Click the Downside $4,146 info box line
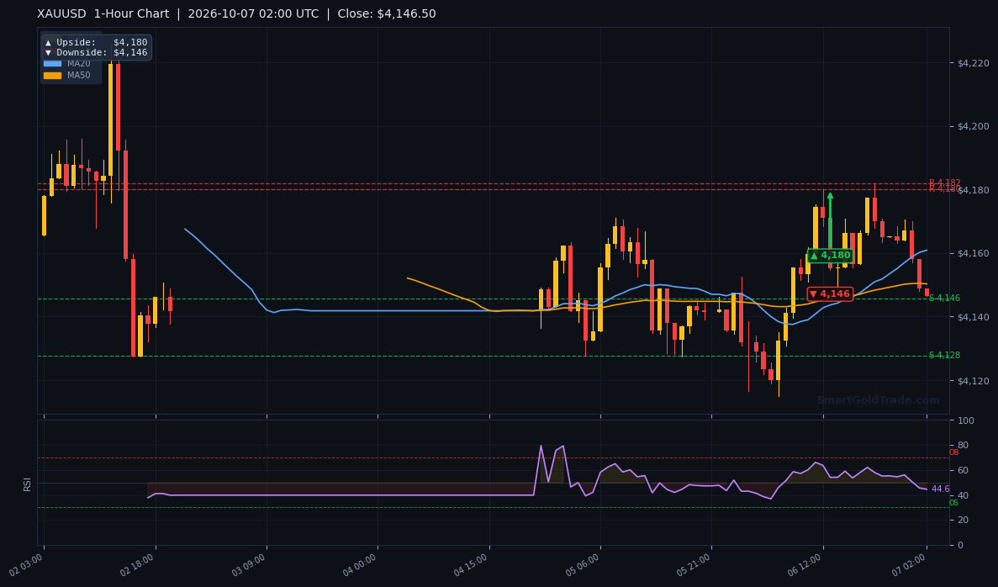Viewport: 998px width, 587px height. click(x=96, y=53)
